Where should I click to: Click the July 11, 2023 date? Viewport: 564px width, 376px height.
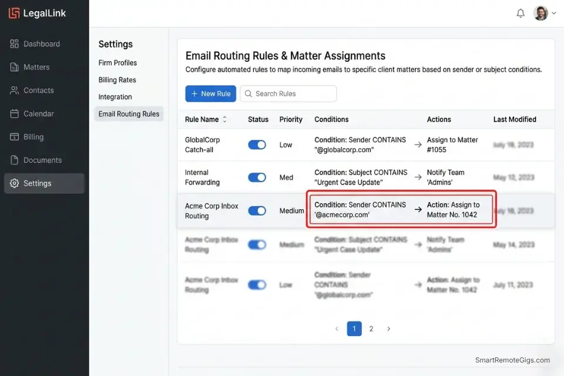[513, 285]
